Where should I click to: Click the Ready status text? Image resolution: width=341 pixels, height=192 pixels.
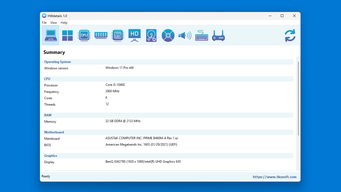pyautogui.click(x=46, y=176)
